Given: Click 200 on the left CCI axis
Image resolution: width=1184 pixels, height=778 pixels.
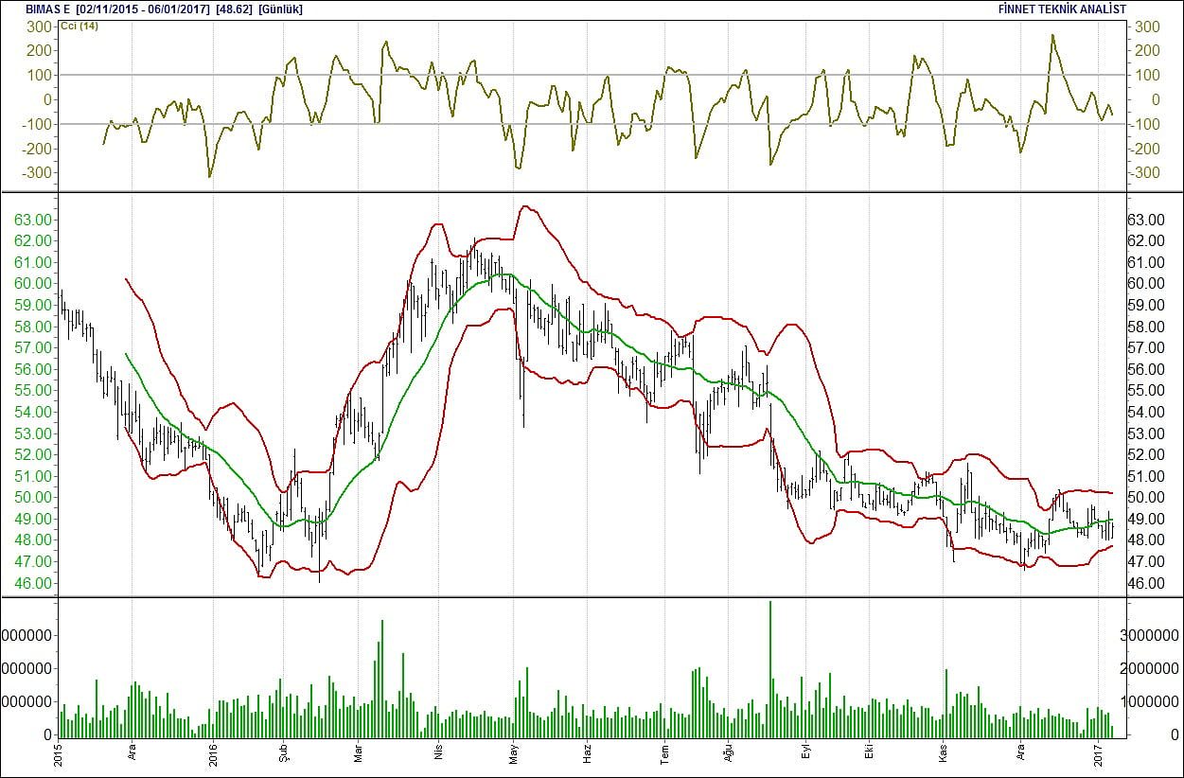Looking at the screenshot, I should pyautogui.click(x=39, y=50).
